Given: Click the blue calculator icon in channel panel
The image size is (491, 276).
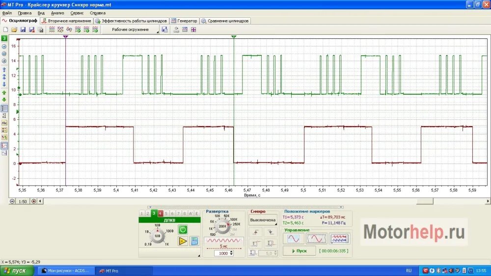Looking at the screenshot, I should coord(194,241).
